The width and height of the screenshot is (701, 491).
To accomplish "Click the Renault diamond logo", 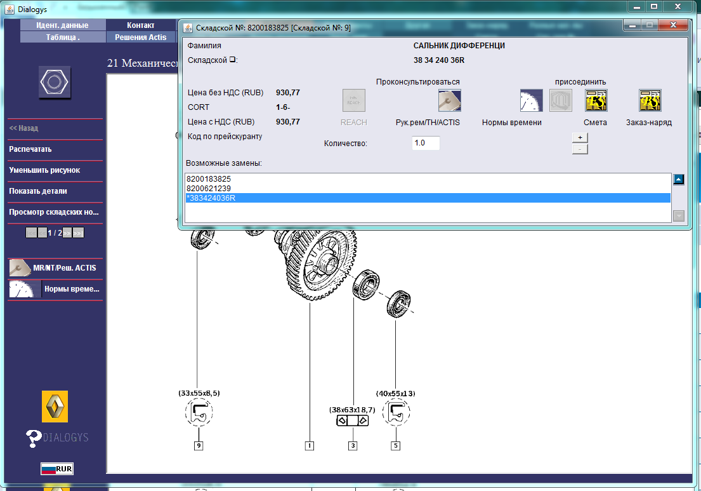I will click(55, 407).
